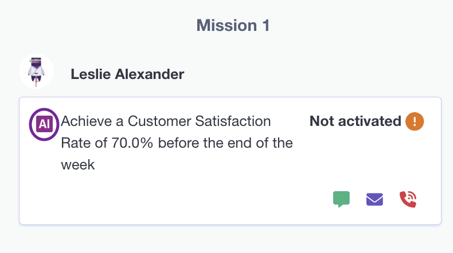Image resolution: width=453 pixels, height=253 pixels.
Task: Send a chat message to Leslie
Action: 341,199
